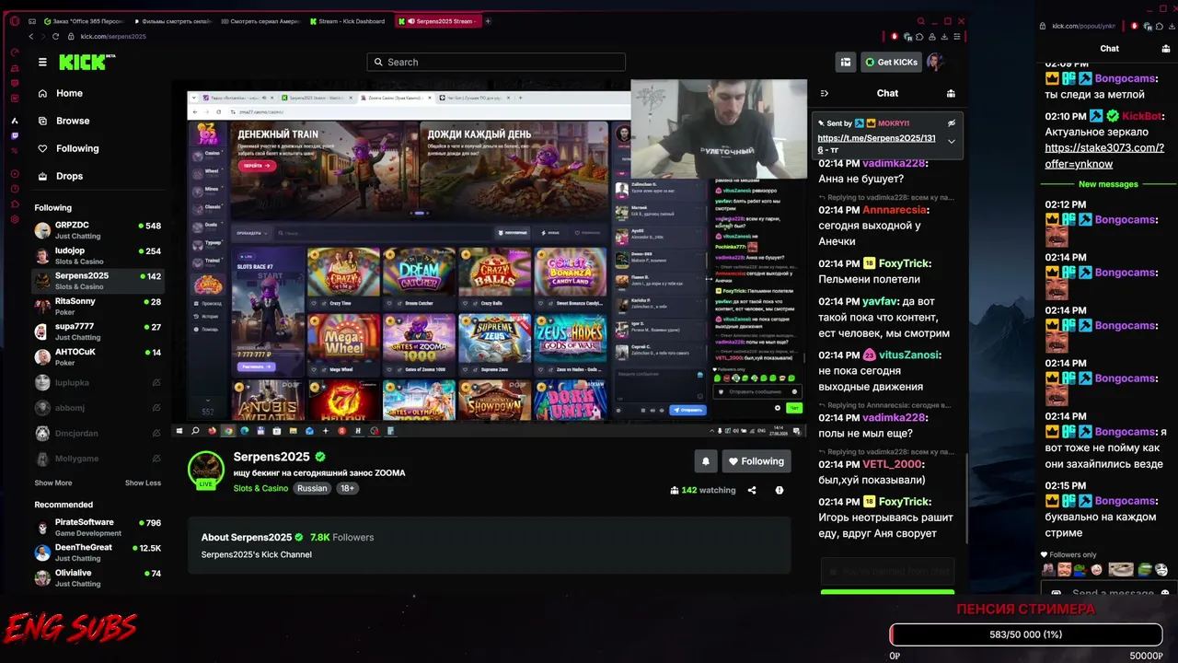Open Windows Start button in streamed desktop
This screenshot has width=1178, height=663.
click(x=179, y=431)
